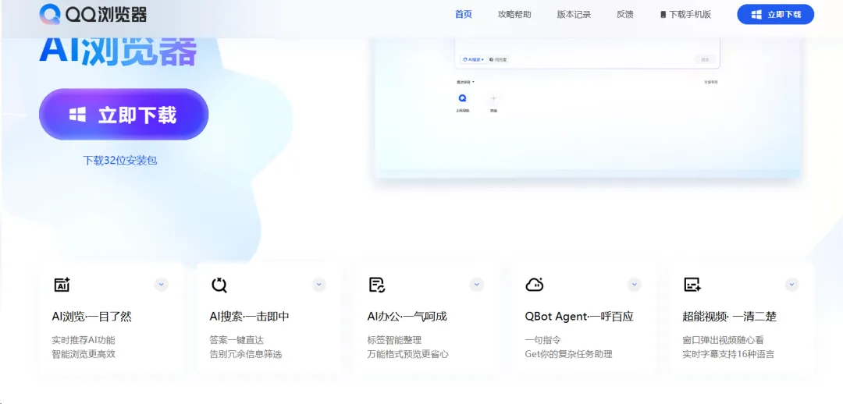Click the text 标签智能整理

pos(394,340)
